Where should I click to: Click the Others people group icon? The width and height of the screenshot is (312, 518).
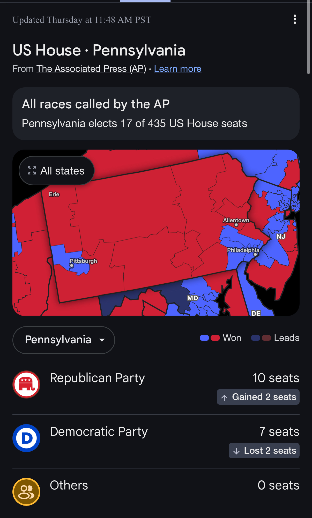pyautogui.click(x=26, y=492)
